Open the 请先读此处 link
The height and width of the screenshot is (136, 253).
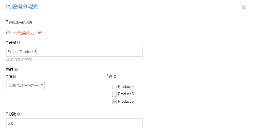coord(24,33)
